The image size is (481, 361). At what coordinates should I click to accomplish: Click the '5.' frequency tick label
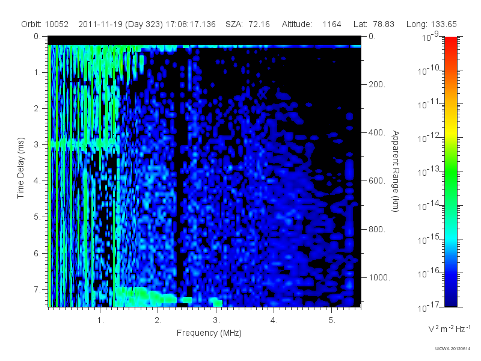click(x=332, y=321)
